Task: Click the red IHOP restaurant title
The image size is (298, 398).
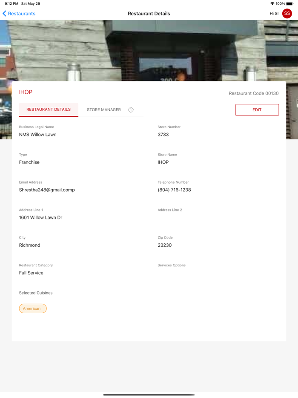Action: coord(26,92)
